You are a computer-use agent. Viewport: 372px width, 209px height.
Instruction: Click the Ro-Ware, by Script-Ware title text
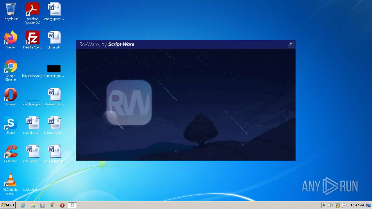107,44
